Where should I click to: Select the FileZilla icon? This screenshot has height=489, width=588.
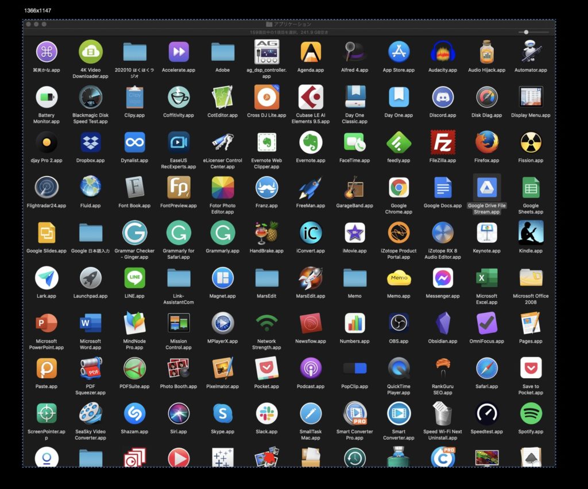point(443,142)
